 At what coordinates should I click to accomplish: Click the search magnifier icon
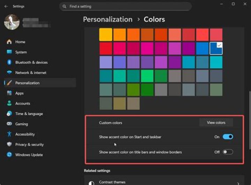(x=64, y=6)
